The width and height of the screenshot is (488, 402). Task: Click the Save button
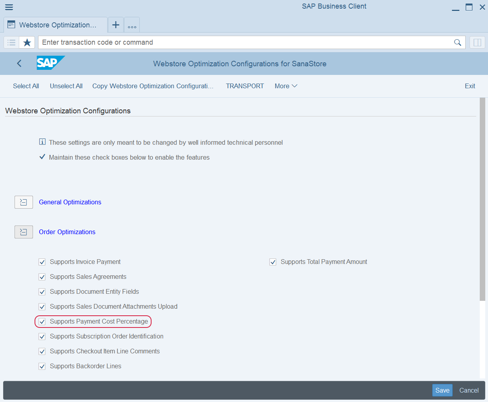pyautogui.click(x=442, y=390)
